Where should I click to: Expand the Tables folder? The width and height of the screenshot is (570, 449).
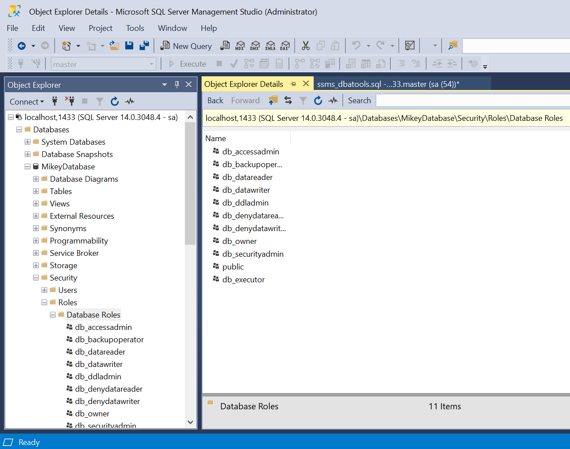coord(36,191)
